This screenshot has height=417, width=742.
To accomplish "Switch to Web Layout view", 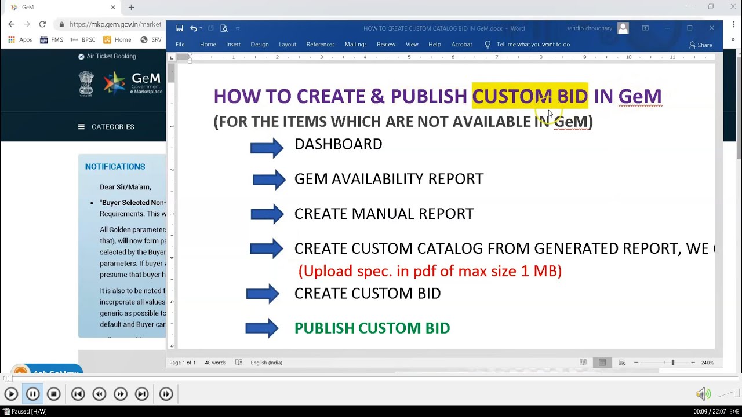I will coord(622,363).
